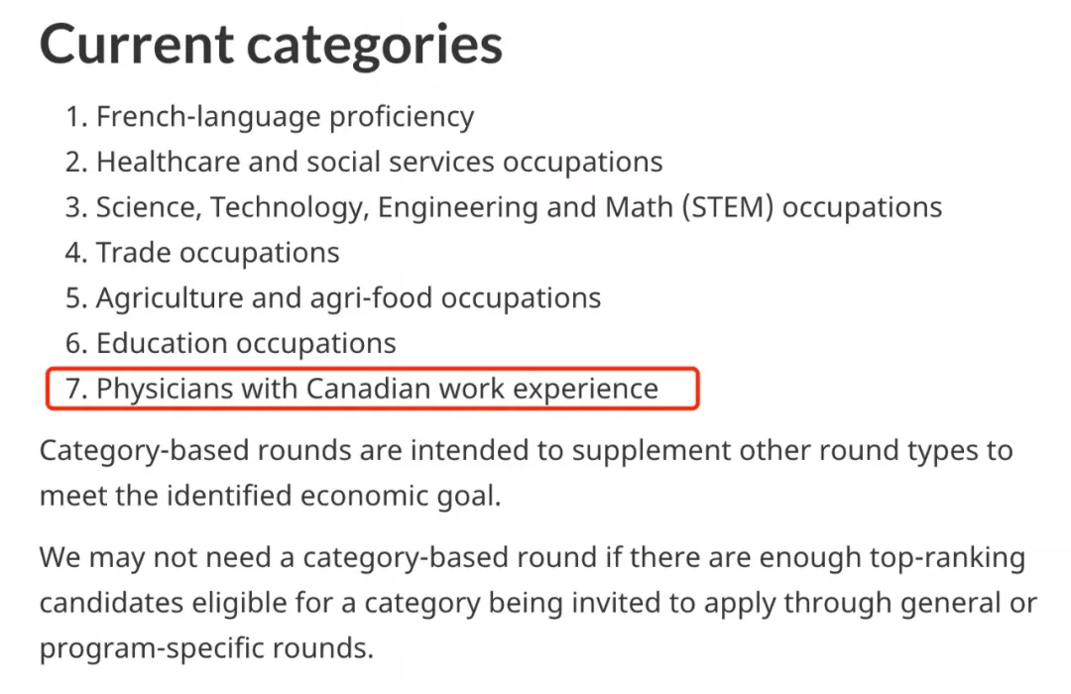Viewport: 1071px width, 694px height.
Task: Select highlighted Physicians with Canadian work experience
Action: (x=377, y=389)
